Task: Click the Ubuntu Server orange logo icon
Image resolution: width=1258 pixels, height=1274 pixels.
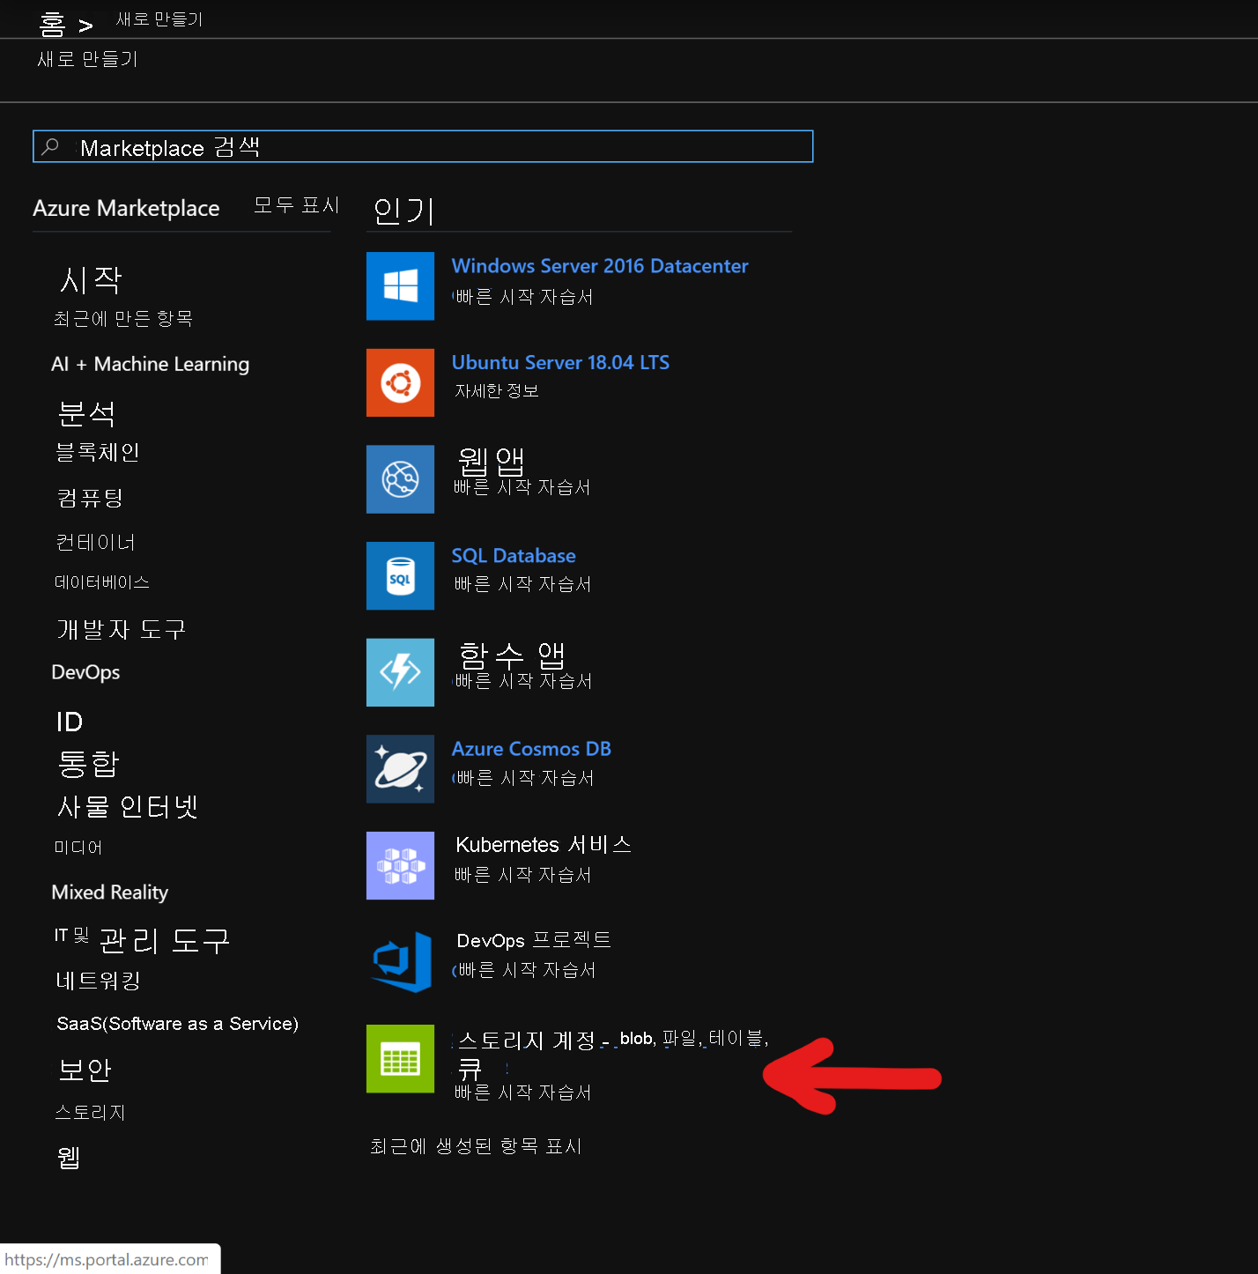Action: click(x=400, y=382)
